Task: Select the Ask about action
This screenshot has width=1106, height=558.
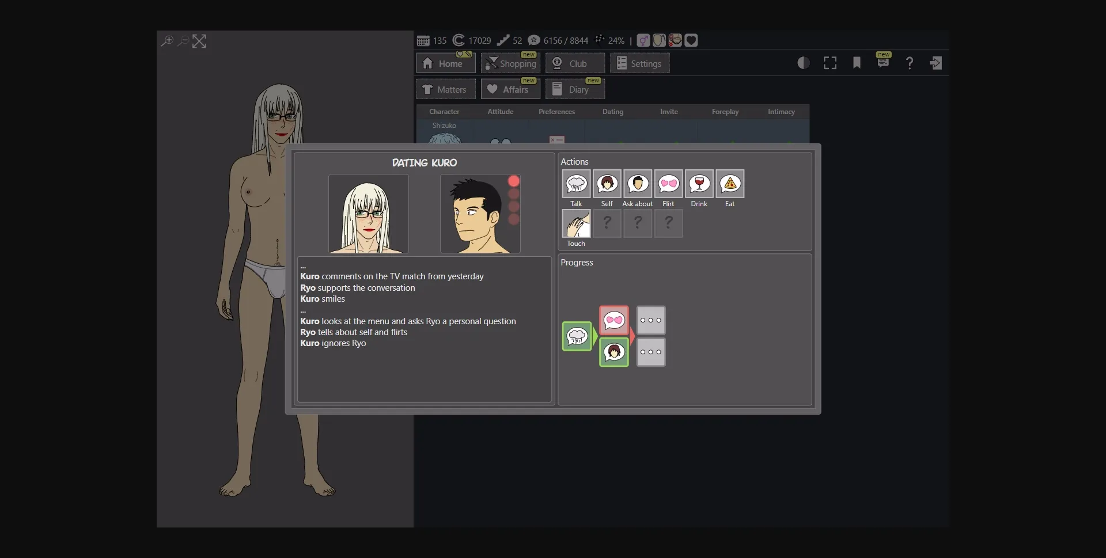Action: pos(638,184)
